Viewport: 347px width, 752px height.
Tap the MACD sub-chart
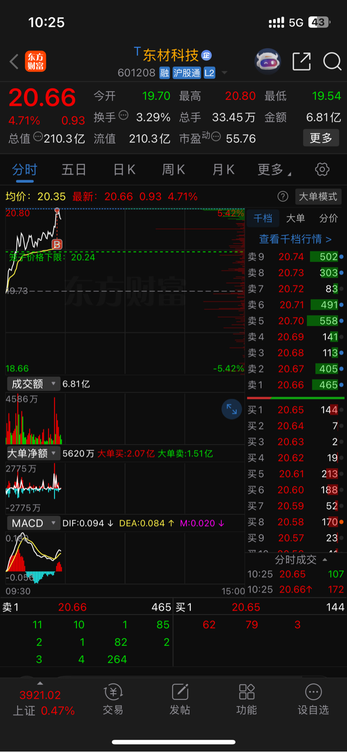pos(125,558)
